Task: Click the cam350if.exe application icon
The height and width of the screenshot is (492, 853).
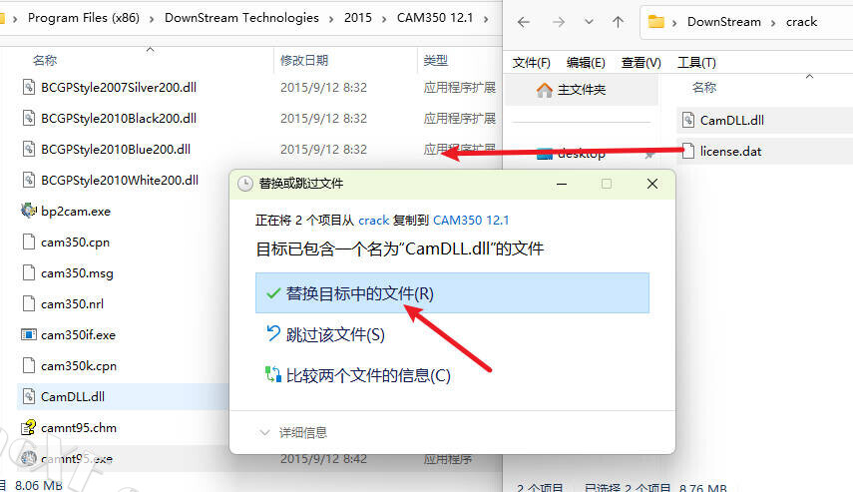Action: (x=28, y=334)
